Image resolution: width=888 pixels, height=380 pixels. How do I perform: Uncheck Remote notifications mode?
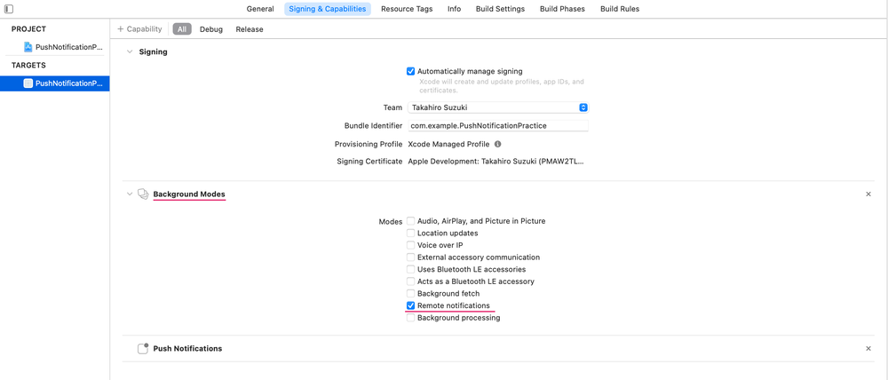pyautogui.click(x=410, y=305)
